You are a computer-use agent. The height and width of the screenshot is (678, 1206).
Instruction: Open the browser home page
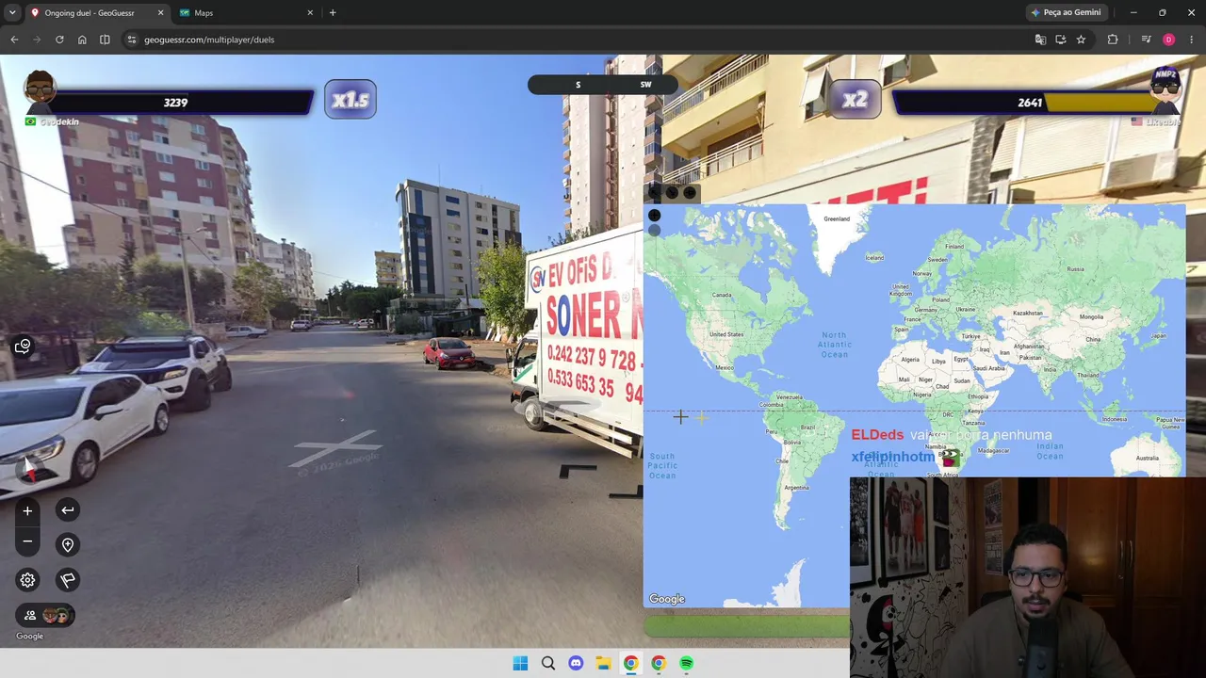[82, 40]
